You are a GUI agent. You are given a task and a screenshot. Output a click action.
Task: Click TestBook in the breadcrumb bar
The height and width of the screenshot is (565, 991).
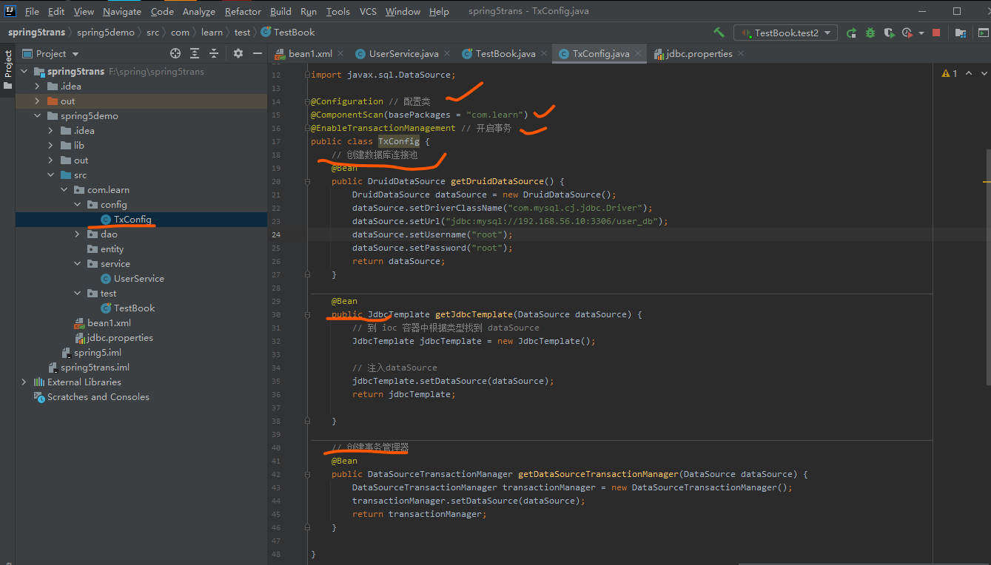coord(289,33)
